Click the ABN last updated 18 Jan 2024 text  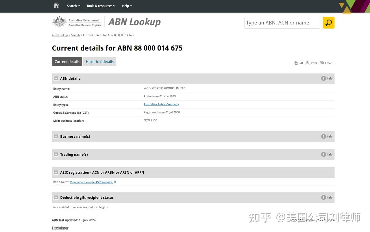(x=74, y=220)
